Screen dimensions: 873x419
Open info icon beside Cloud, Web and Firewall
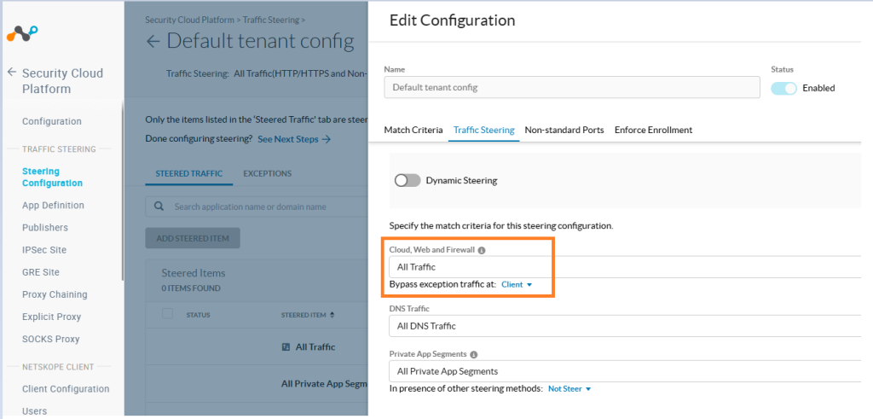click(x=482, y=250)
